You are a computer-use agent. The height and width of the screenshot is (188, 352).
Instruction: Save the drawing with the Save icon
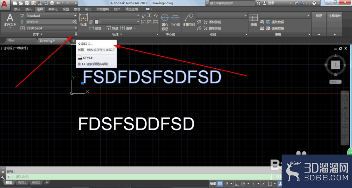point(27,3)
